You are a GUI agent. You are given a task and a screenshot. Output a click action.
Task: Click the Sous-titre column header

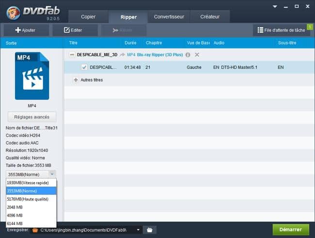click(287, 43)
